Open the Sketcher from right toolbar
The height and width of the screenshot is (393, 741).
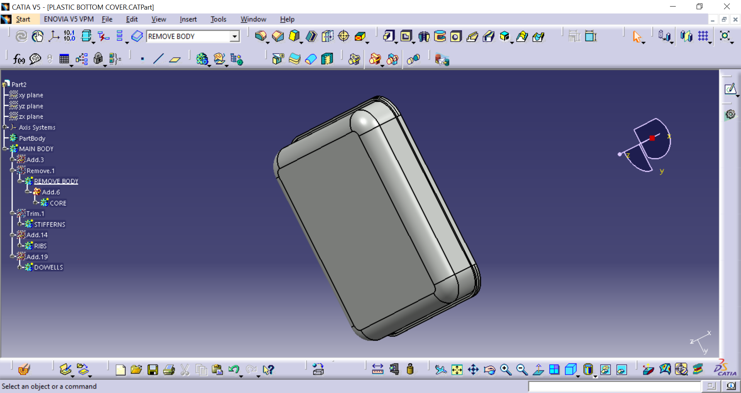click(730, 89)
